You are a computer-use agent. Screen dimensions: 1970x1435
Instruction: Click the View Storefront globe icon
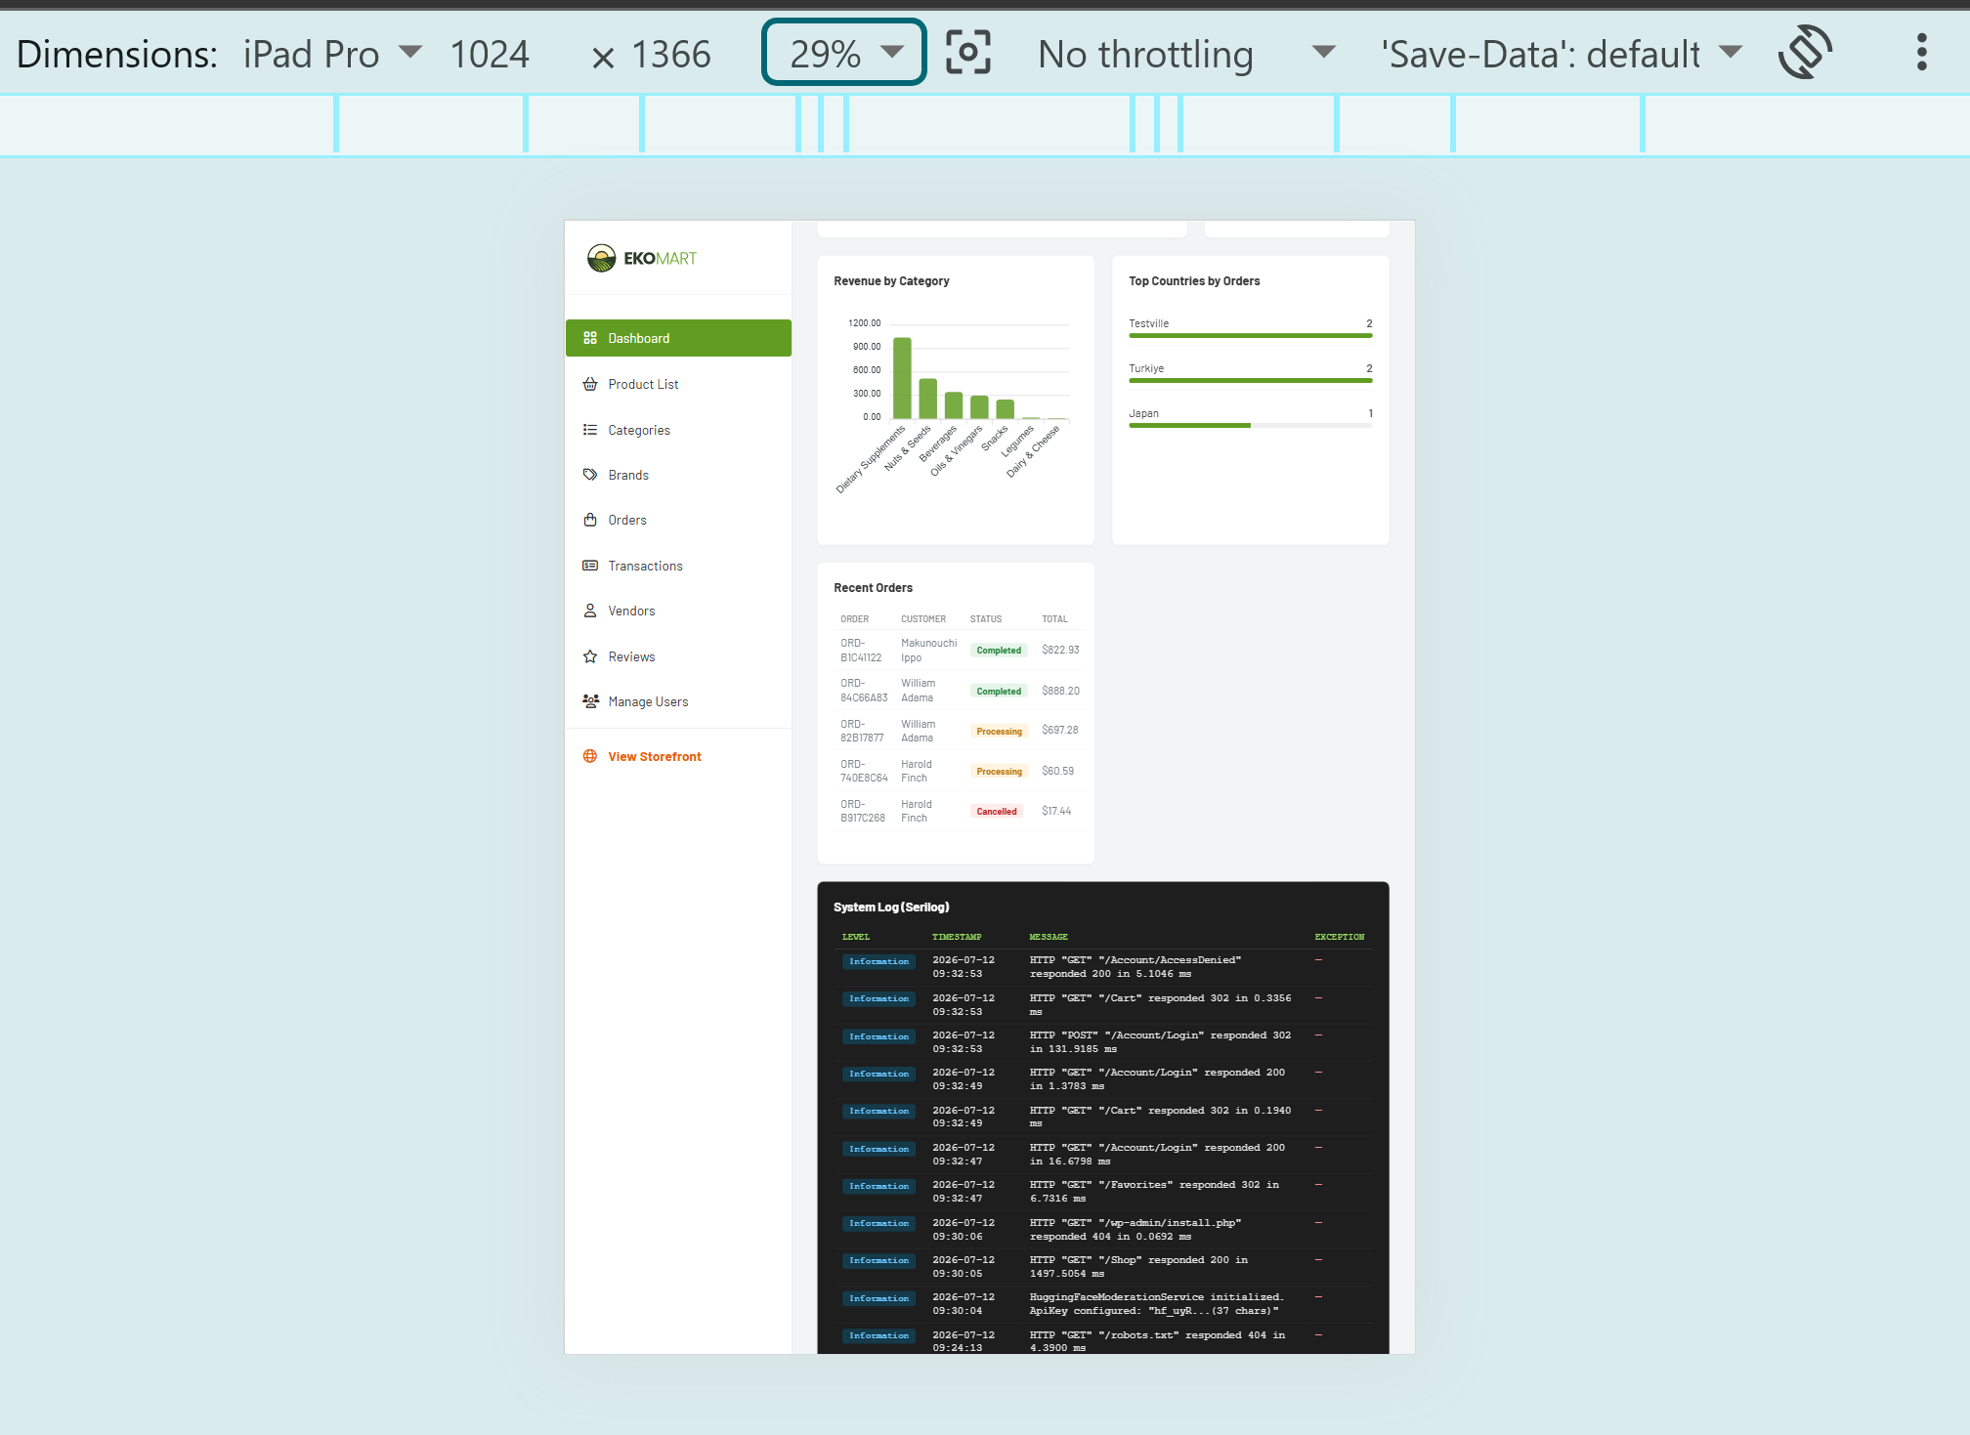point(590,756)
